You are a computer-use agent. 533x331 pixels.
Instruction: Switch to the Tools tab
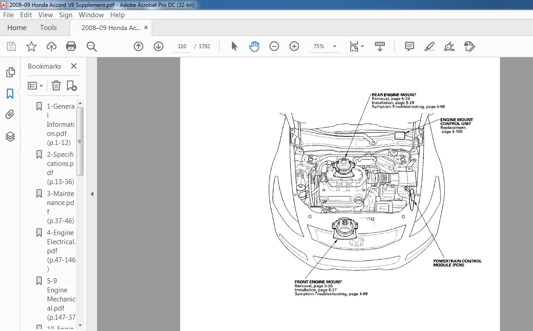tap(48, 28)
